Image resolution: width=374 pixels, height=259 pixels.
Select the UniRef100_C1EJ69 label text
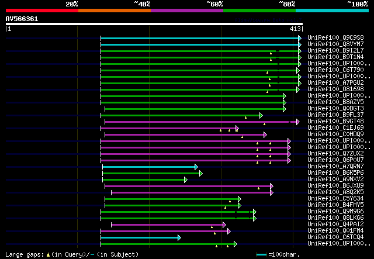[335, 128]
